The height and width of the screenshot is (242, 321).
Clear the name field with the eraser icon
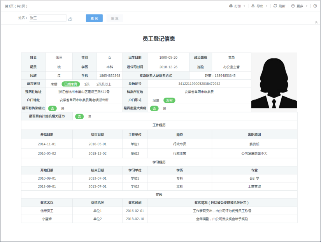[x=70, y=19]
